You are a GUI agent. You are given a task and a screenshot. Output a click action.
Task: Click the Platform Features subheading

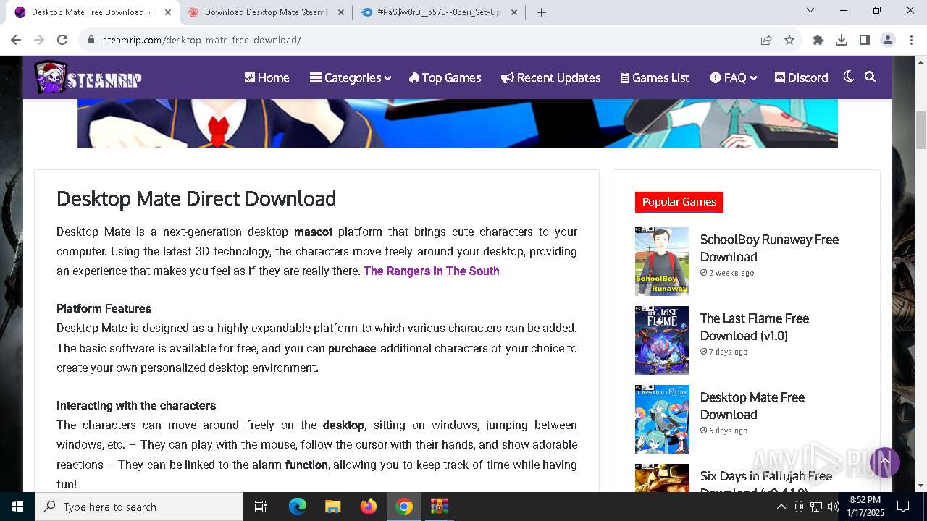coord(104,308)
